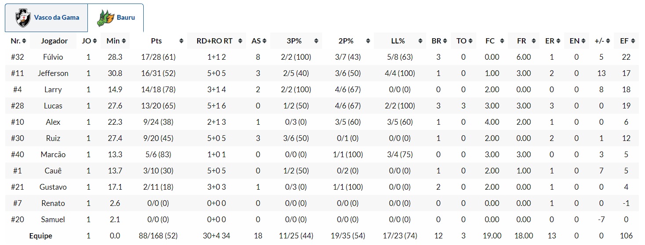The width and height of the screenshot is (645, 245).
Task: Sort by Pts using its arrow icon
Action: pyautogui.click(x=181, y=41)
